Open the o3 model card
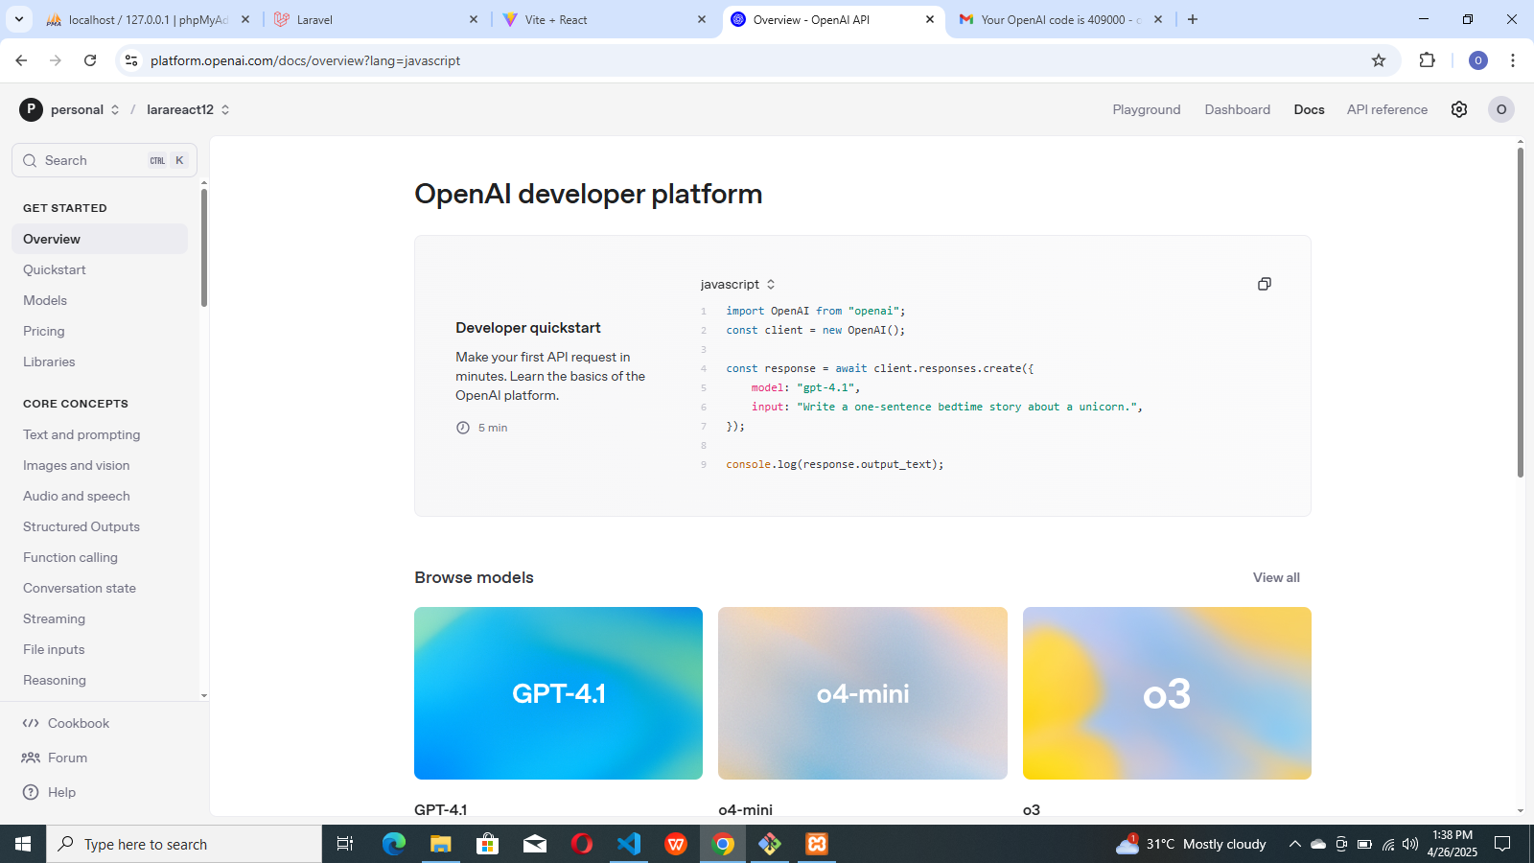 click(x=1167, y=693)
